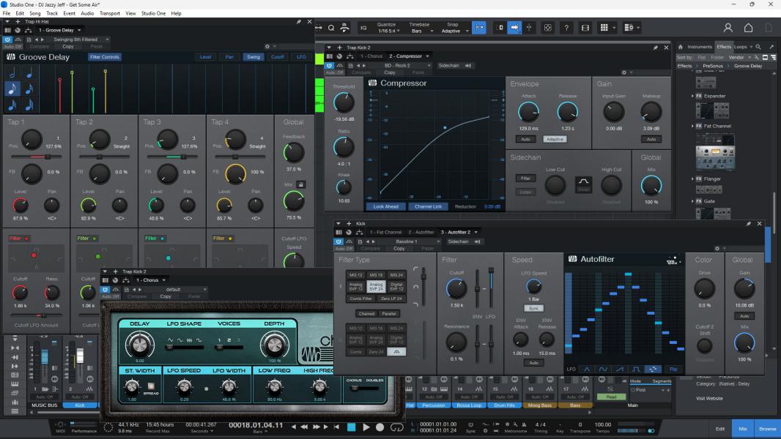Open the question mark help icon
This screenshot has width=781, height=439.
pyautogui.click(x=566, y=27)
